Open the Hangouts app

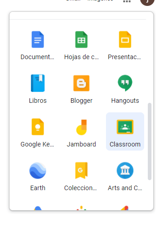(x=125, y=88)
